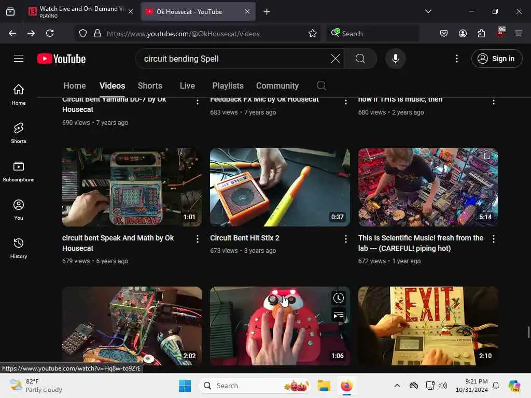Image resolution: width=531 pixels, height=398 pixels.
Task: Save to Pocket icon
Action: pyautogui.click(x=444, y=33)
